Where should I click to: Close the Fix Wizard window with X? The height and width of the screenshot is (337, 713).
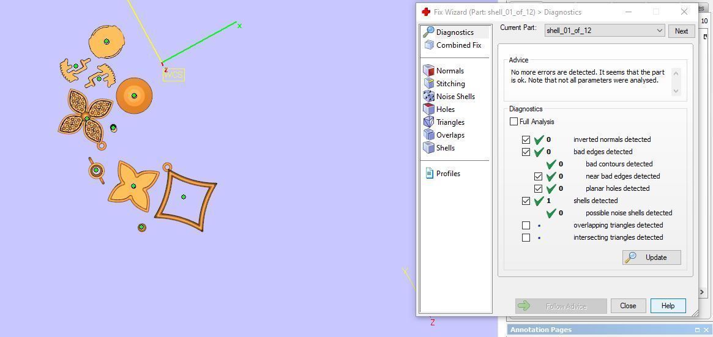coord(684,12)
